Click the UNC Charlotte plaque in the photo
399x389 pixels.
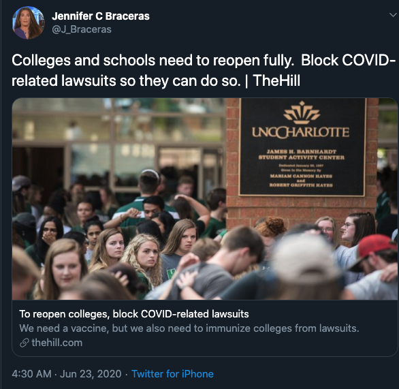tap(302, 147)
